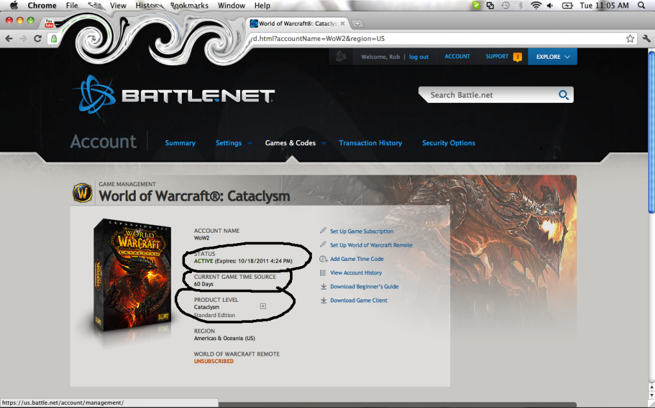Switch to the pinned YouTube tab
The height and width of the screenshot is (408, 655).
49,23
